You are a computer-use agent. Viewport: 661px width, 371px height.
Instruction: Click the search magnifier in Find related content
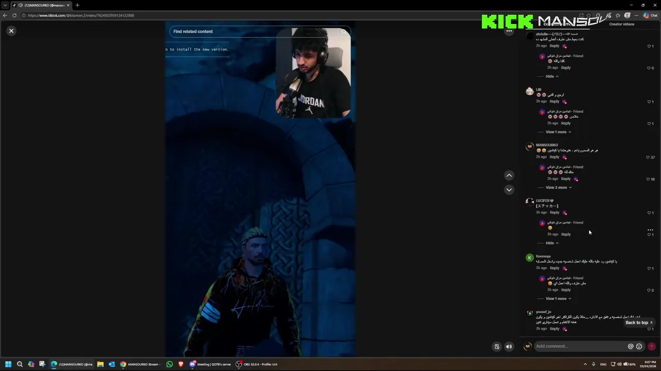tap(344, 31)
